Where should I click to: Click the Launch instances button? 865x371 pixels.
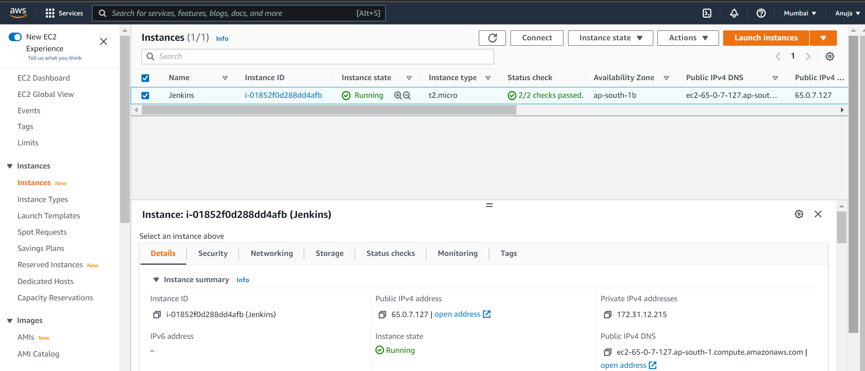tap(766, 38)
